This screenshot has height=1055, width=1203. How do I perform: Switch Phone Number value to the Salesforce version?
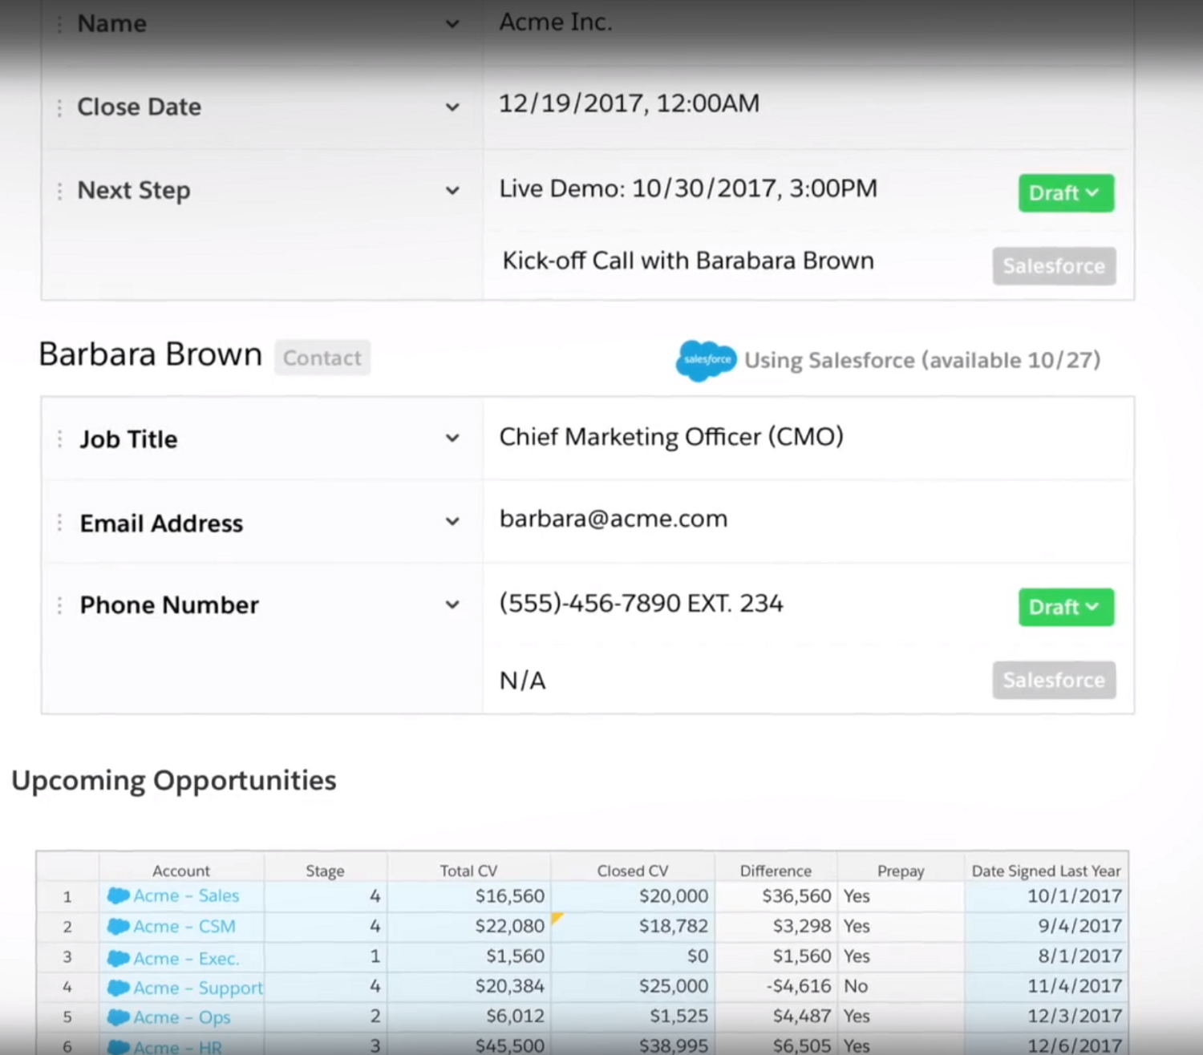pyautogui.click(x=1053, y=680)
